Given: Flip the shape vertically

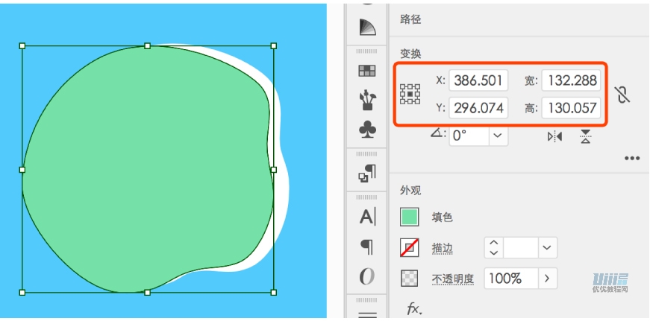Looking at the screenshot, I should pos(585,136).
